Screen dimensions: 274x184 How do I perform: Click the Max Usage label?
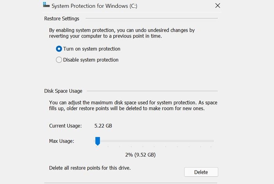[61, 141]
